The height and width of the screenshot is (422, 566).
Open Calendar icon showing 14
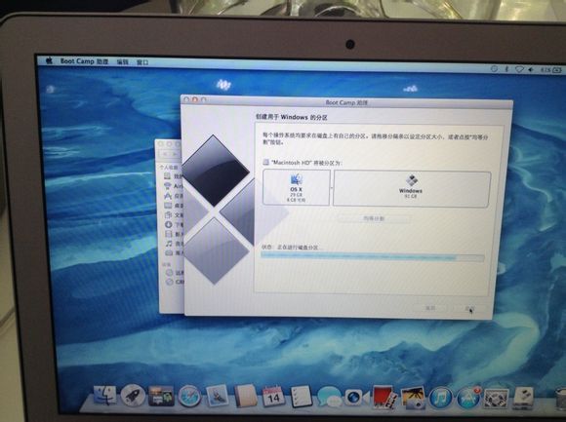[x=273, y=397]
